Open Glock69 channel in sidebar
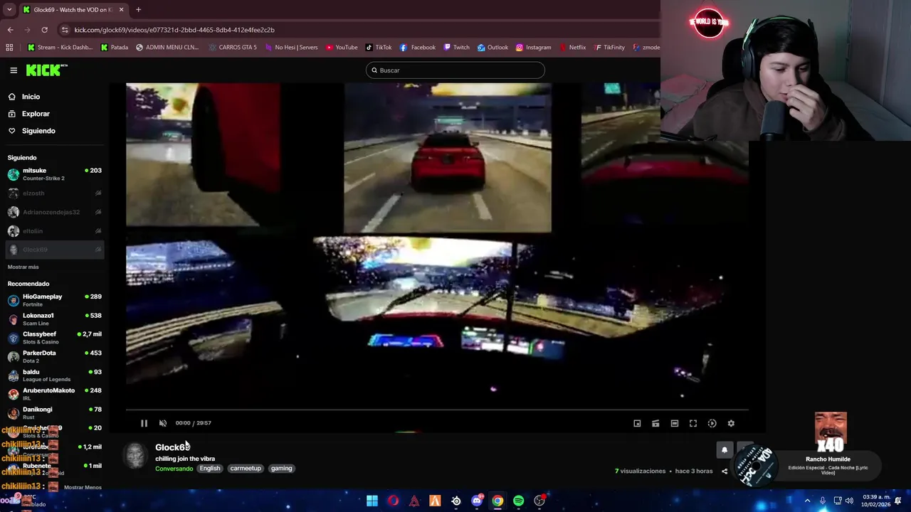The image size is (911, 512). (x=54, y=250)
